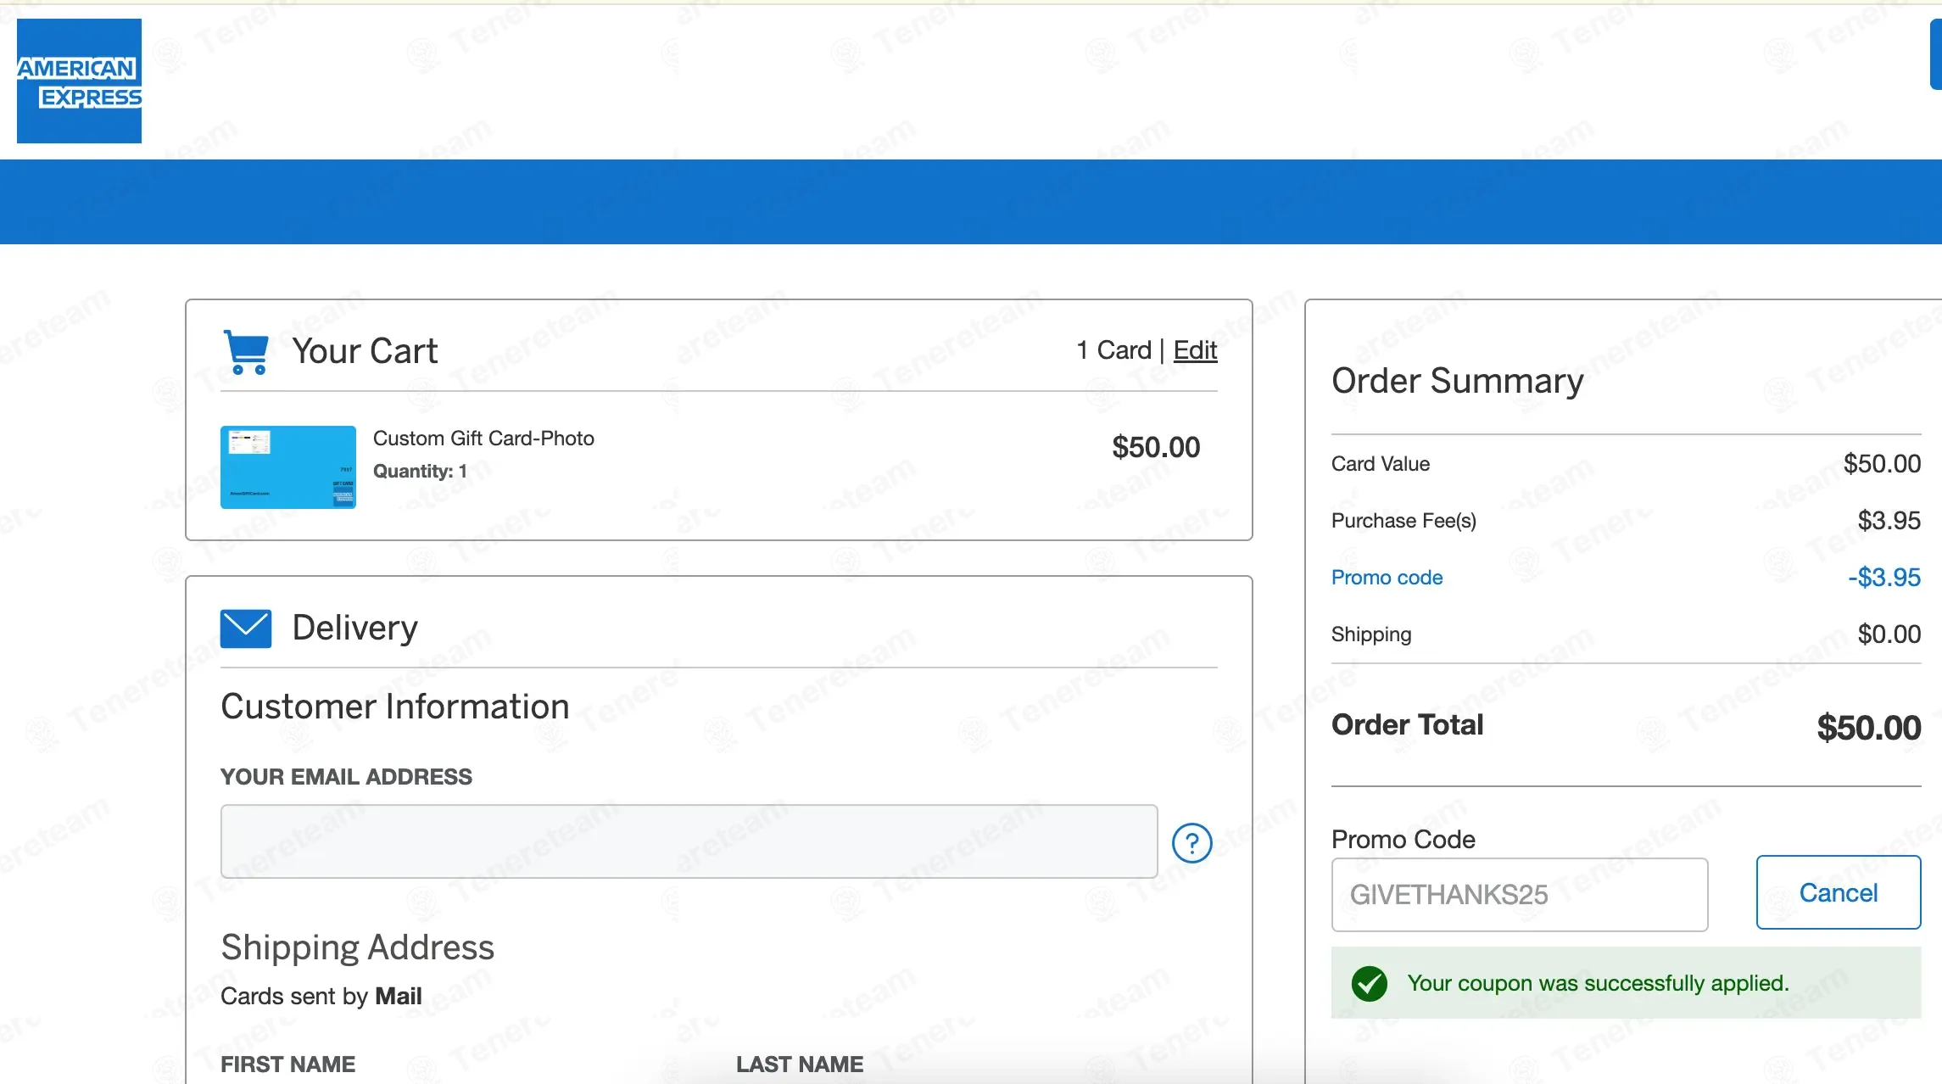The height and width of the screenshot is (1084, 1942).
Task: Click the American Express logo
Action: pos(79,81)
